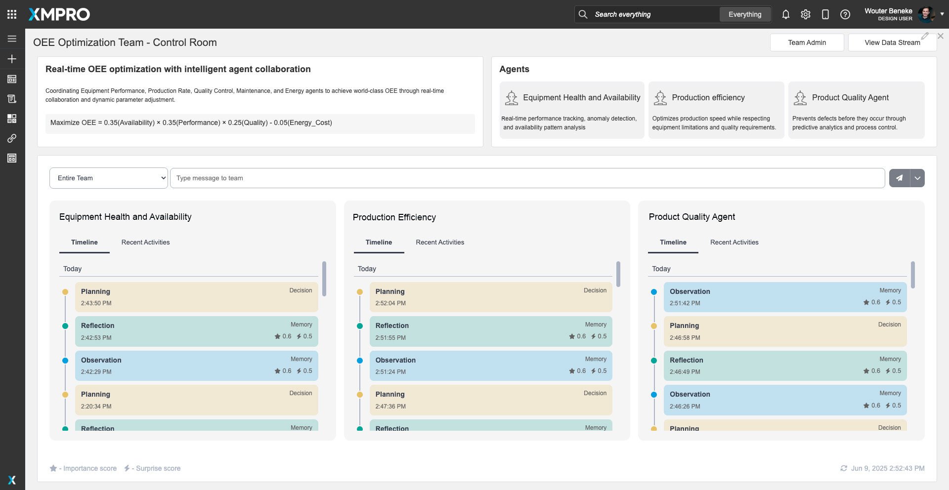This screenshot has width=949, height=490.
Task: Open settings gear icon in header
Action: click(805, 14)
